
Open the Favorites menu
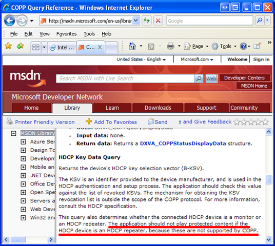(x=66, y=34)
